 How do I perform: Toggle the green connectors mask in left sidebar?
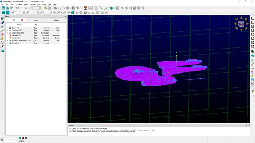(2, 30)
